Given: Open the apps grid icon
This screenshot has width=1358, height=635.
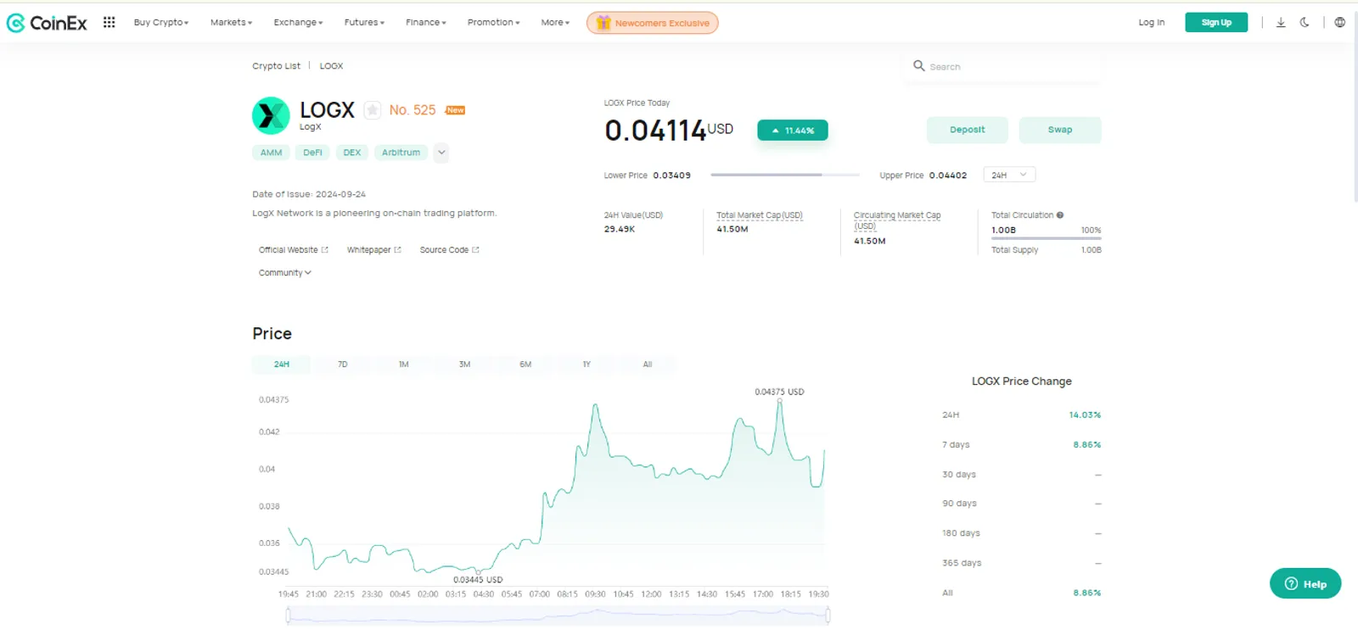Looking at the screenshot, I should [x=109, y=22].
